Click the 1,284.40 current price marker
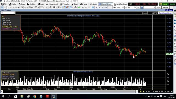This screenshot has height=99, width=176. [169, 54]
